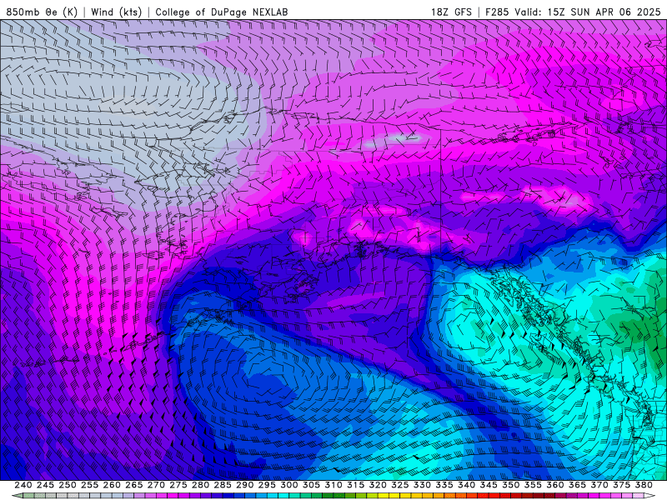The height and width of the screenshot is (500, 667).
Task: Select the 290 scale value
Action: click(x=244, y=485)
